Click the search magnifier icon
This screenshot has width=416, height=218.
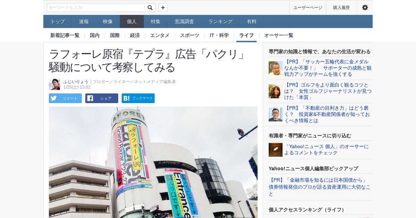pos(150,8)
